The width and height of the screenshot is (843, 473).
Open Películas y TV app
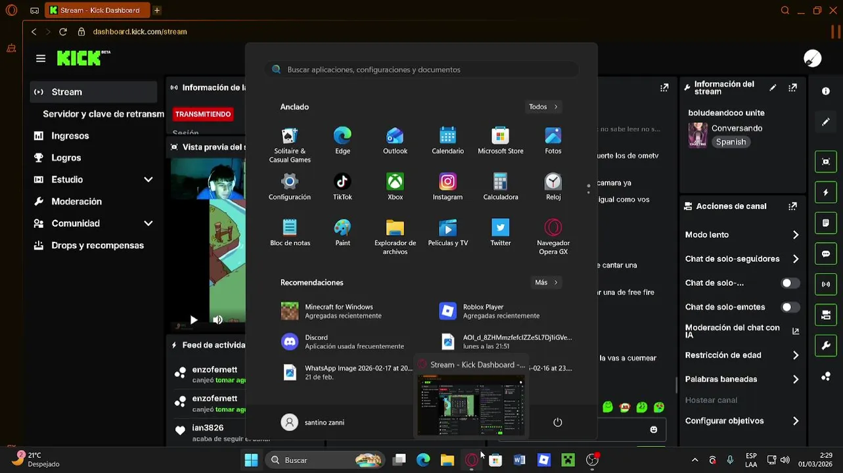click(x=447, y=233)
